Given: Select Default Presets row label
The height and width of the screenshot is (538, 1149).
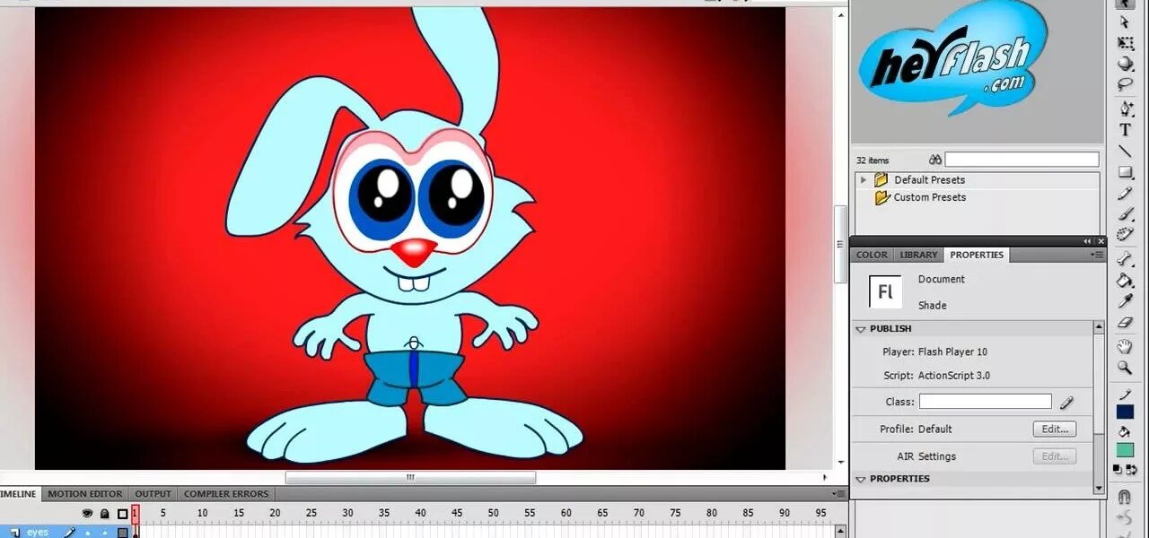Looking at the screenshot, I should click(x=929, y=179).
